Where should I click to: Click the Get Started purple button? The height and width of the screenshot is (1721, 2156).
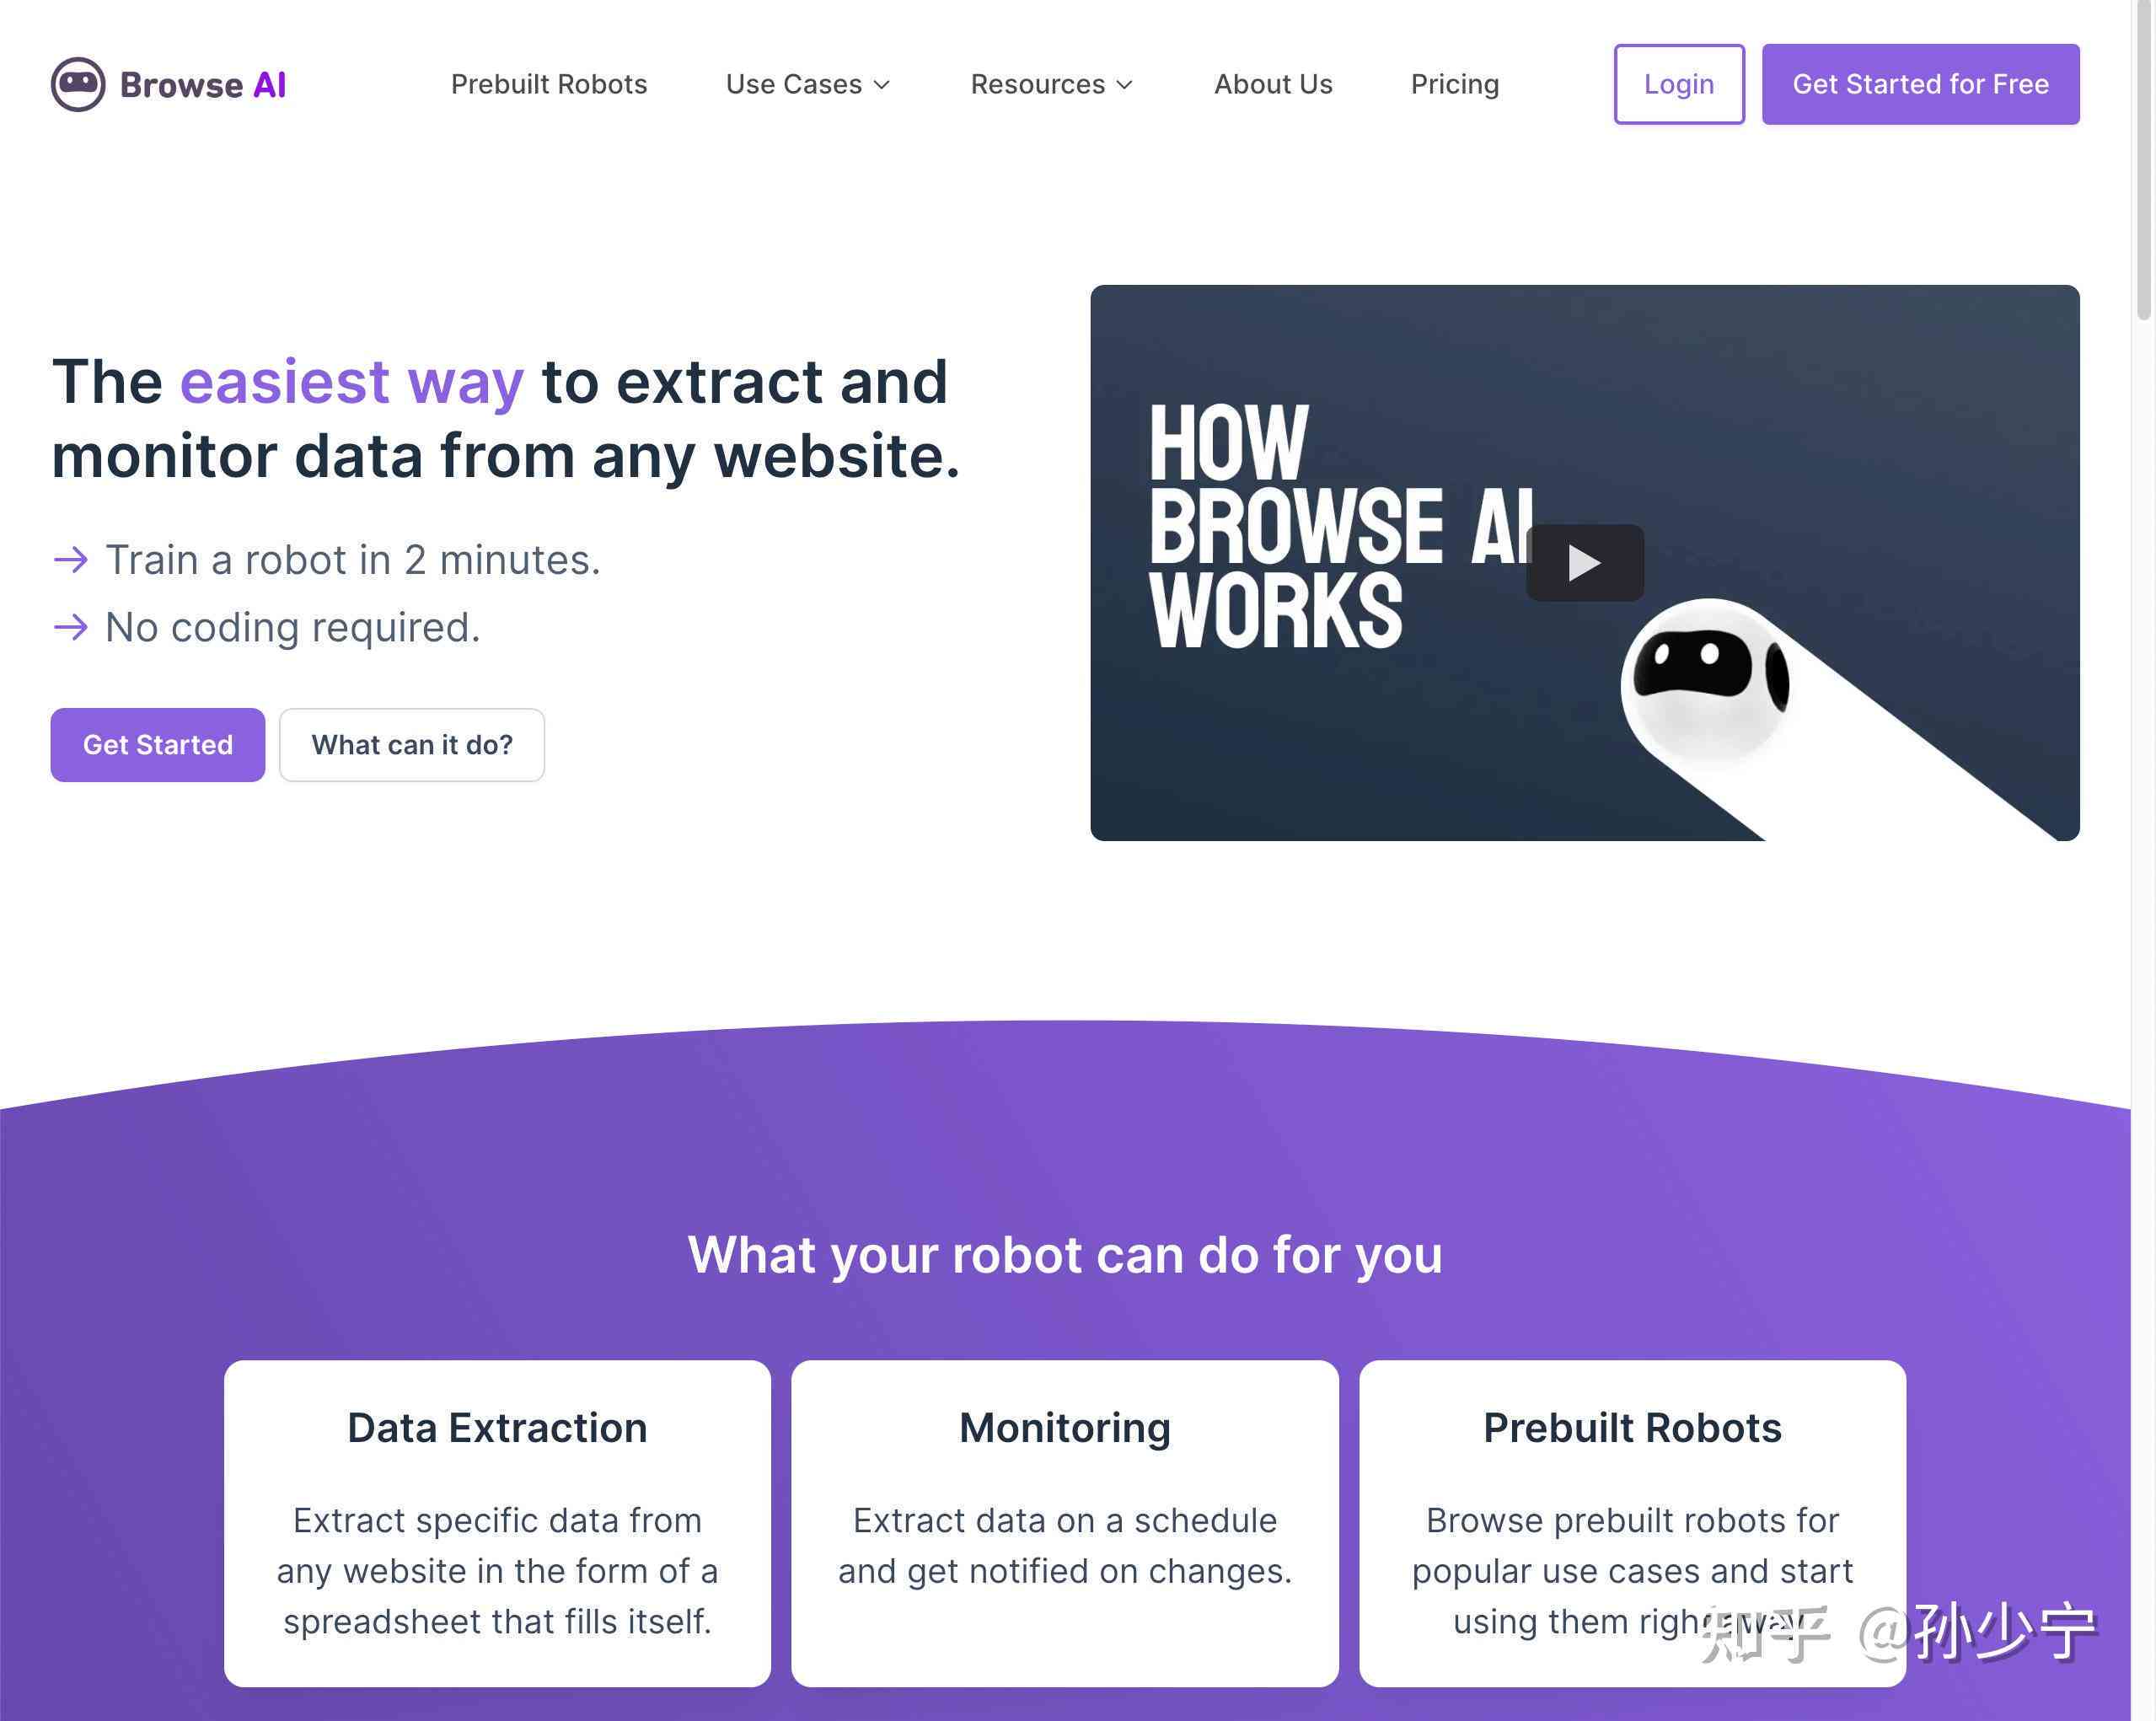[158, 744]
